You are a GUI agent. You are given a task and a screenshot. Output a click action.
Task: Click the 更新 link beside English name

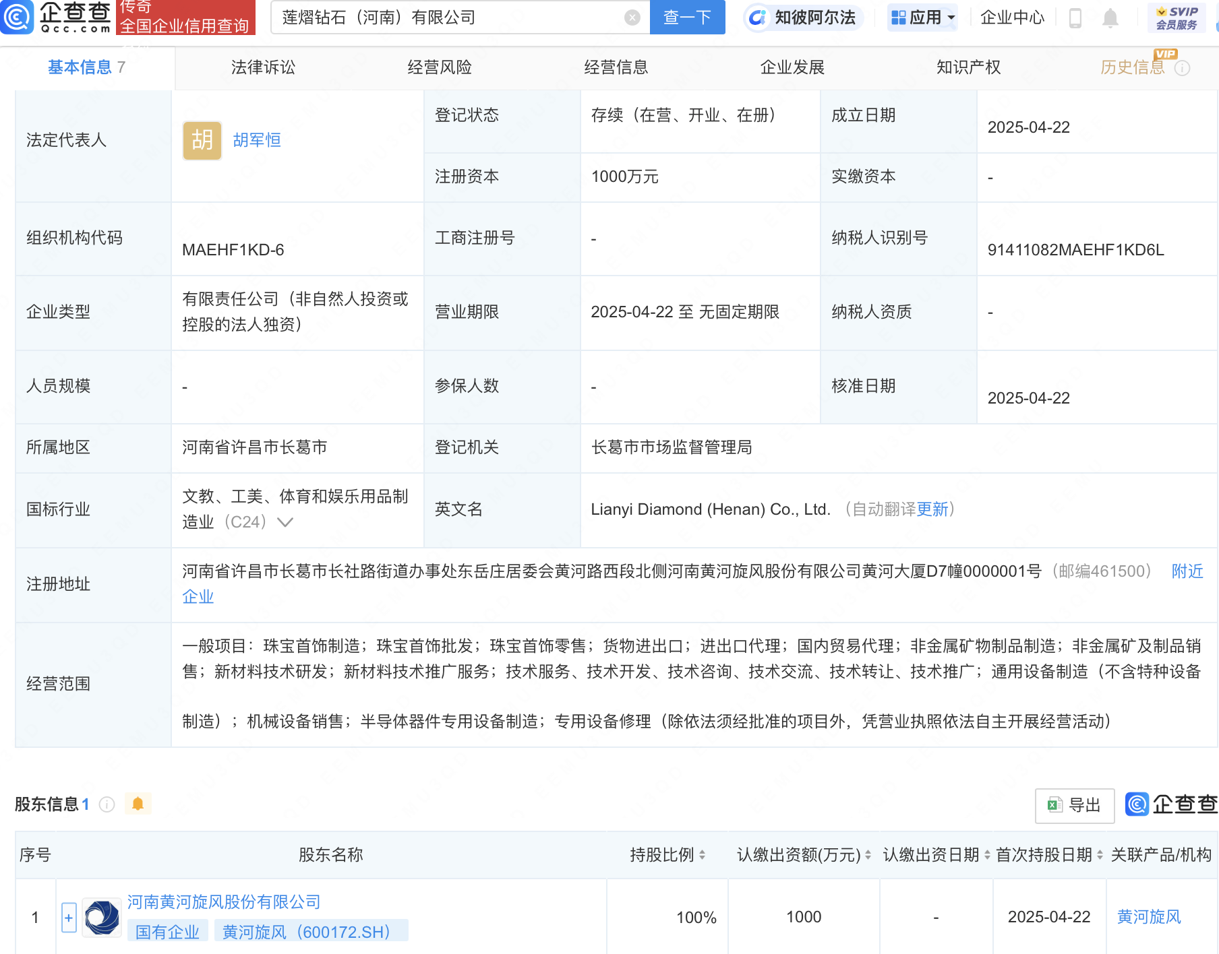point(932,509)
